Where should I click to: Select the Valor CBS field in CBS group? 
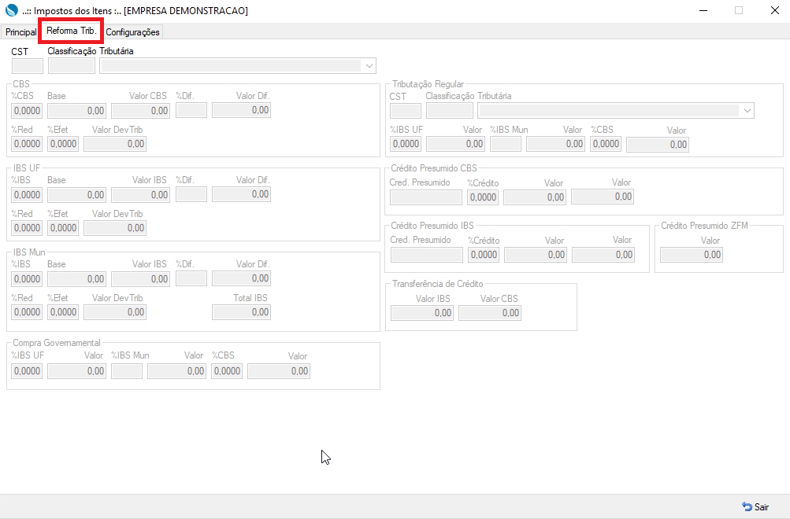pos(140,111)
